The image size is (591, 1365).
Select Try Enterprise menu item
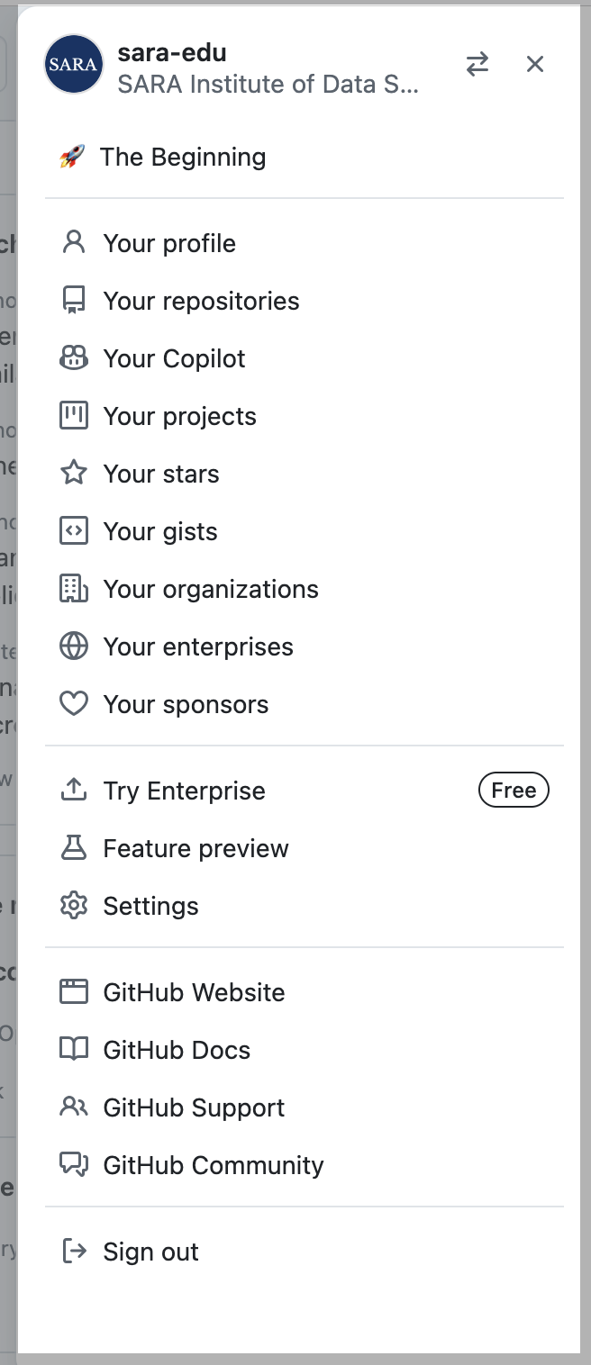tap(184, 791)
